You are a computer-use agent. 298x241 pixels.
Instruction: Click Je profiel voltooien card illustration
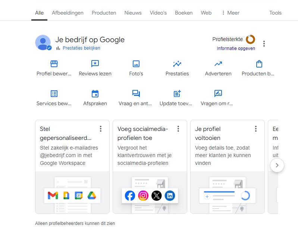click(228, 193)
